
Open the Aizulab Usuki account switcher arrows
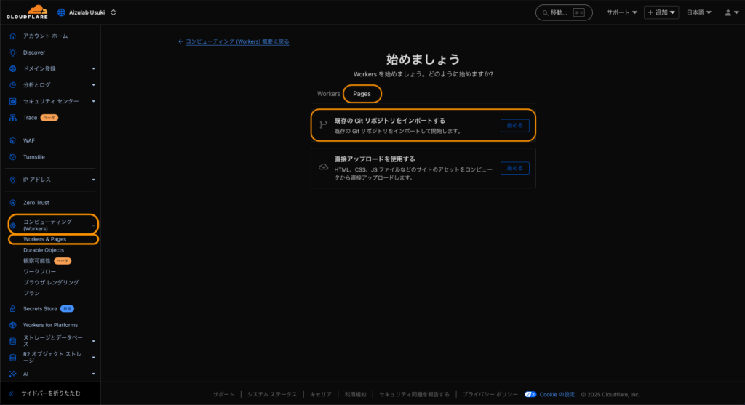113,12
